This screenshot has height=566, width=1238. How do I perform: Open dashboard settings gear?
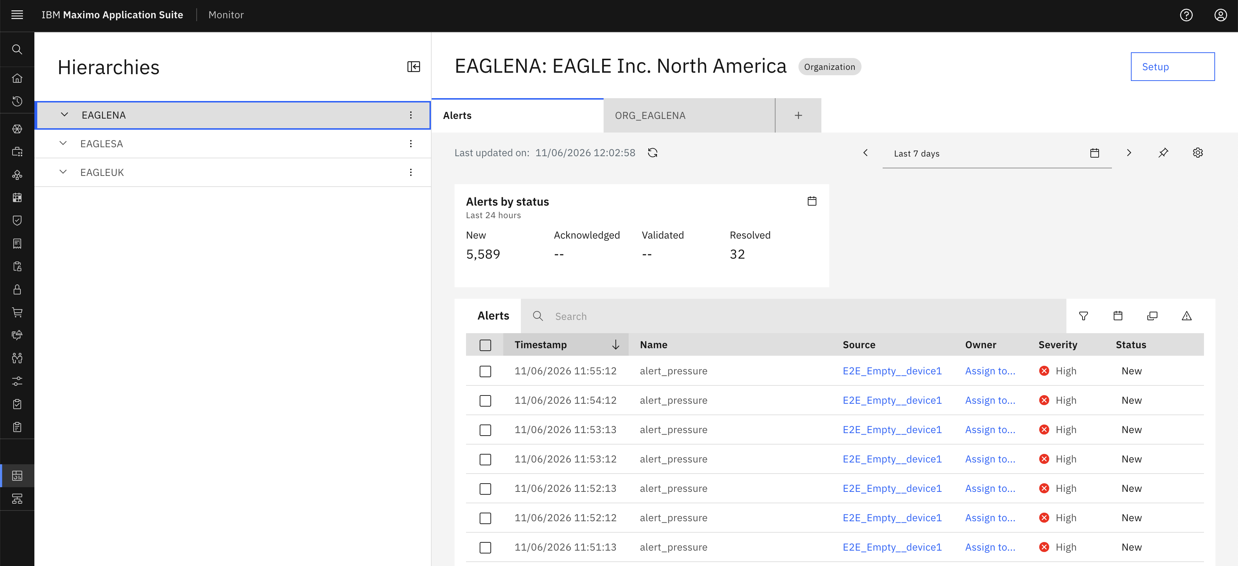click(x=1198, y=153)
